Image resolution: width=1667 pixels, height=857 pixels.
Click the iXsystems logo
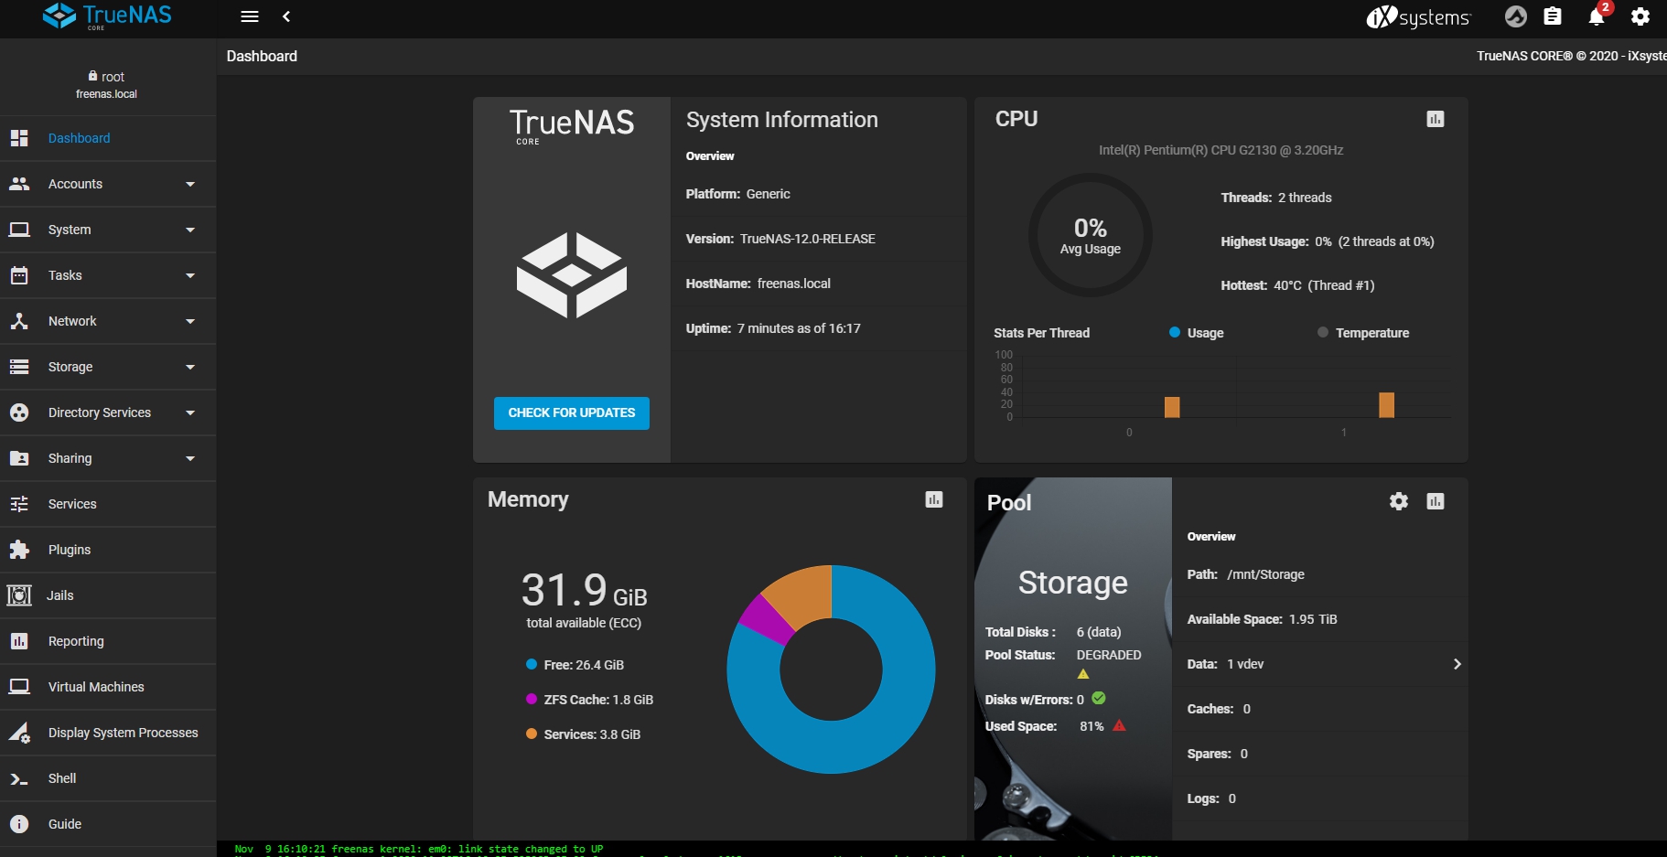[x=1418, y=16]
